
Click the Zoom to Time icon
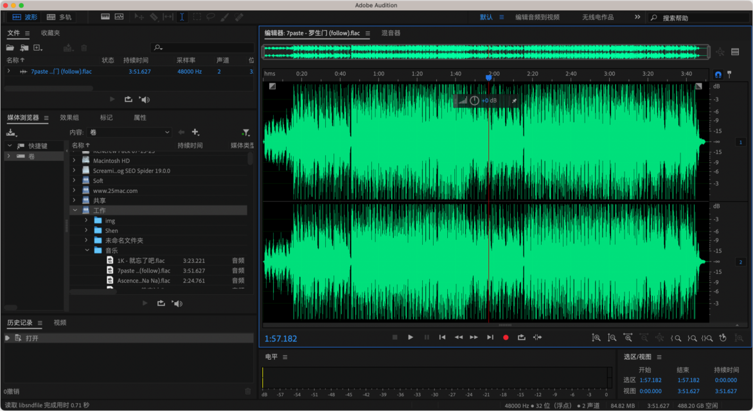click(x=723, y=338)
